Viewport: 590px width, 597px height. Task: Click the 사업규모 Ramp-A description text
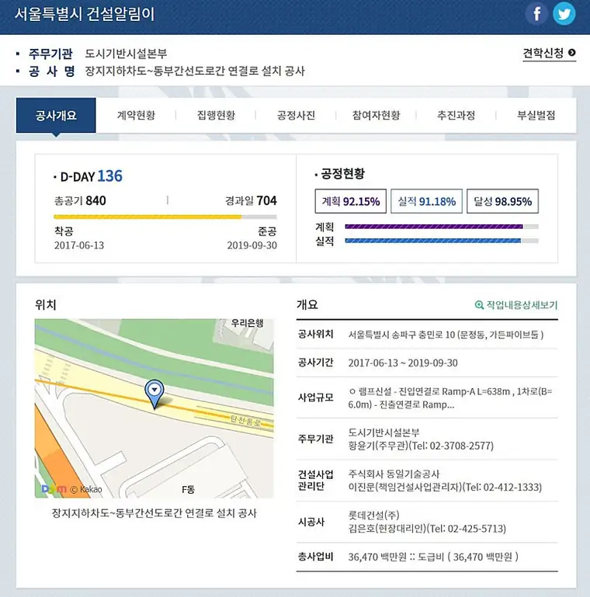[450, 398]
